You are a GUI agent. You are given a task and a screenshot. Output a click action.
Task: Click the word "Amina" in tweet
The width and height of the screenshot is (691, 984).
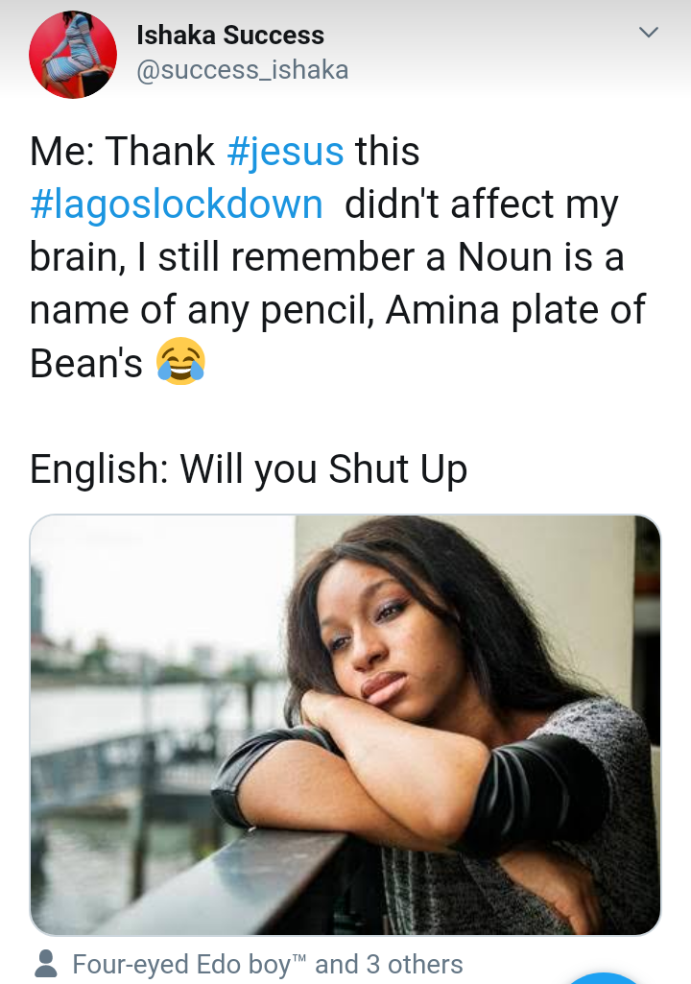[x=441, y=311]
